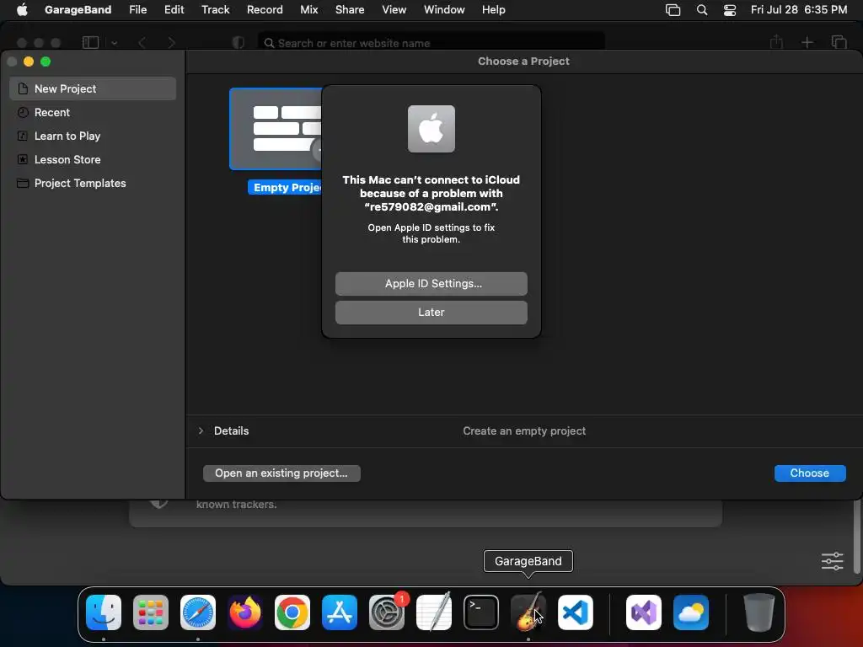Open Spotlight search in menu bar

[x=702, y=10]
